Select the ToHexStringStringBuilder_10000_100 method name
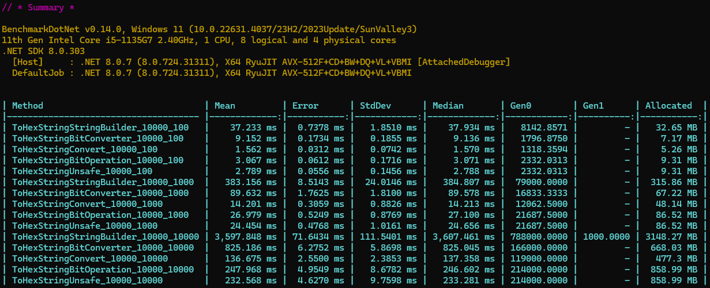 click(100, 128)
